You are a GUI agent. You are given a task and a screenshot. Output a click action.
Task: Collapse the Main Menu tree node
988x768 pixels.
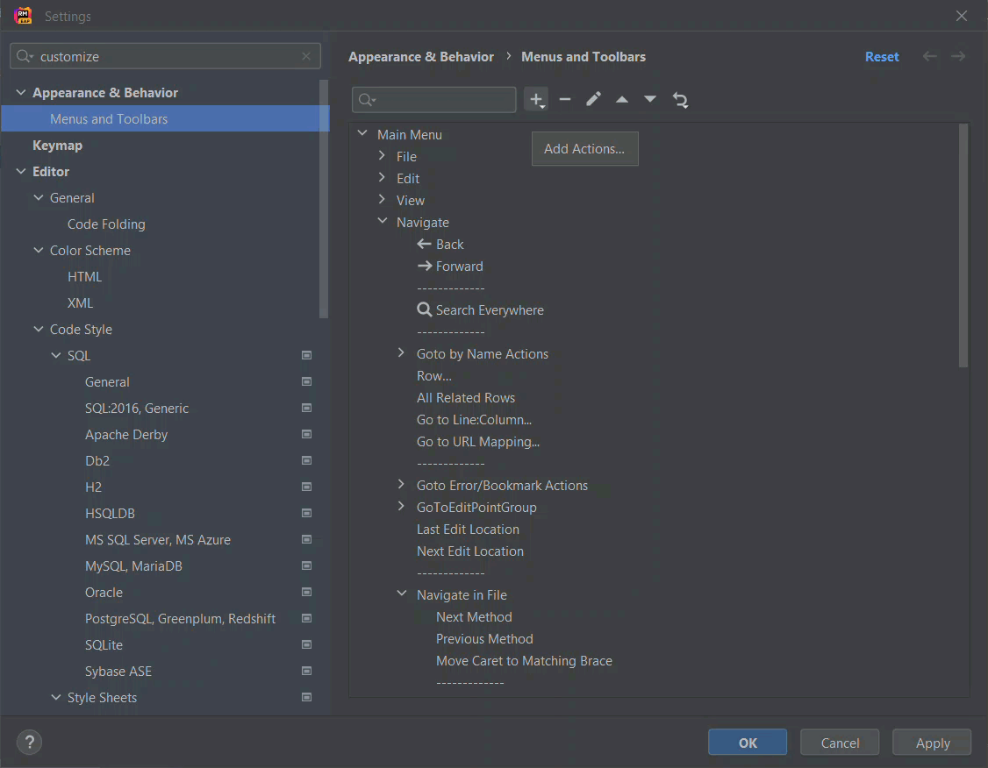[x=362, y=133]
